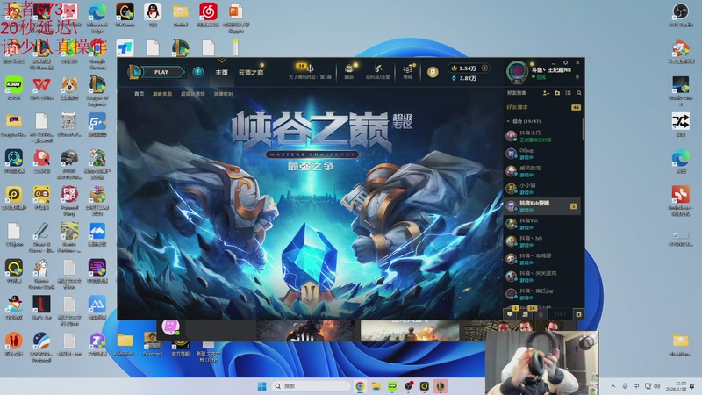Select friend 抖音、关关抓克

(x=542, y=276)
